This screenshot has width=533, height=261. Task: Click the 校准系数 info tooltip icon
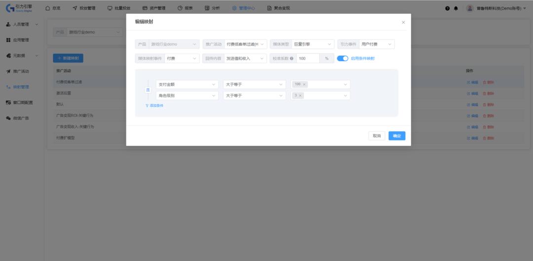click(x=292, y=59)
